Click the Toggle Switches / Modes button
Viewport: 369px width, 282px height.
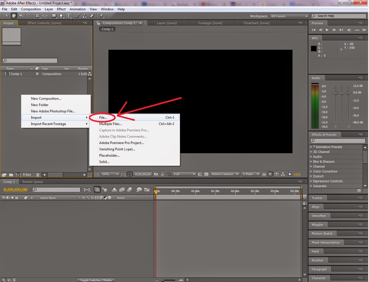pos(96,280)
